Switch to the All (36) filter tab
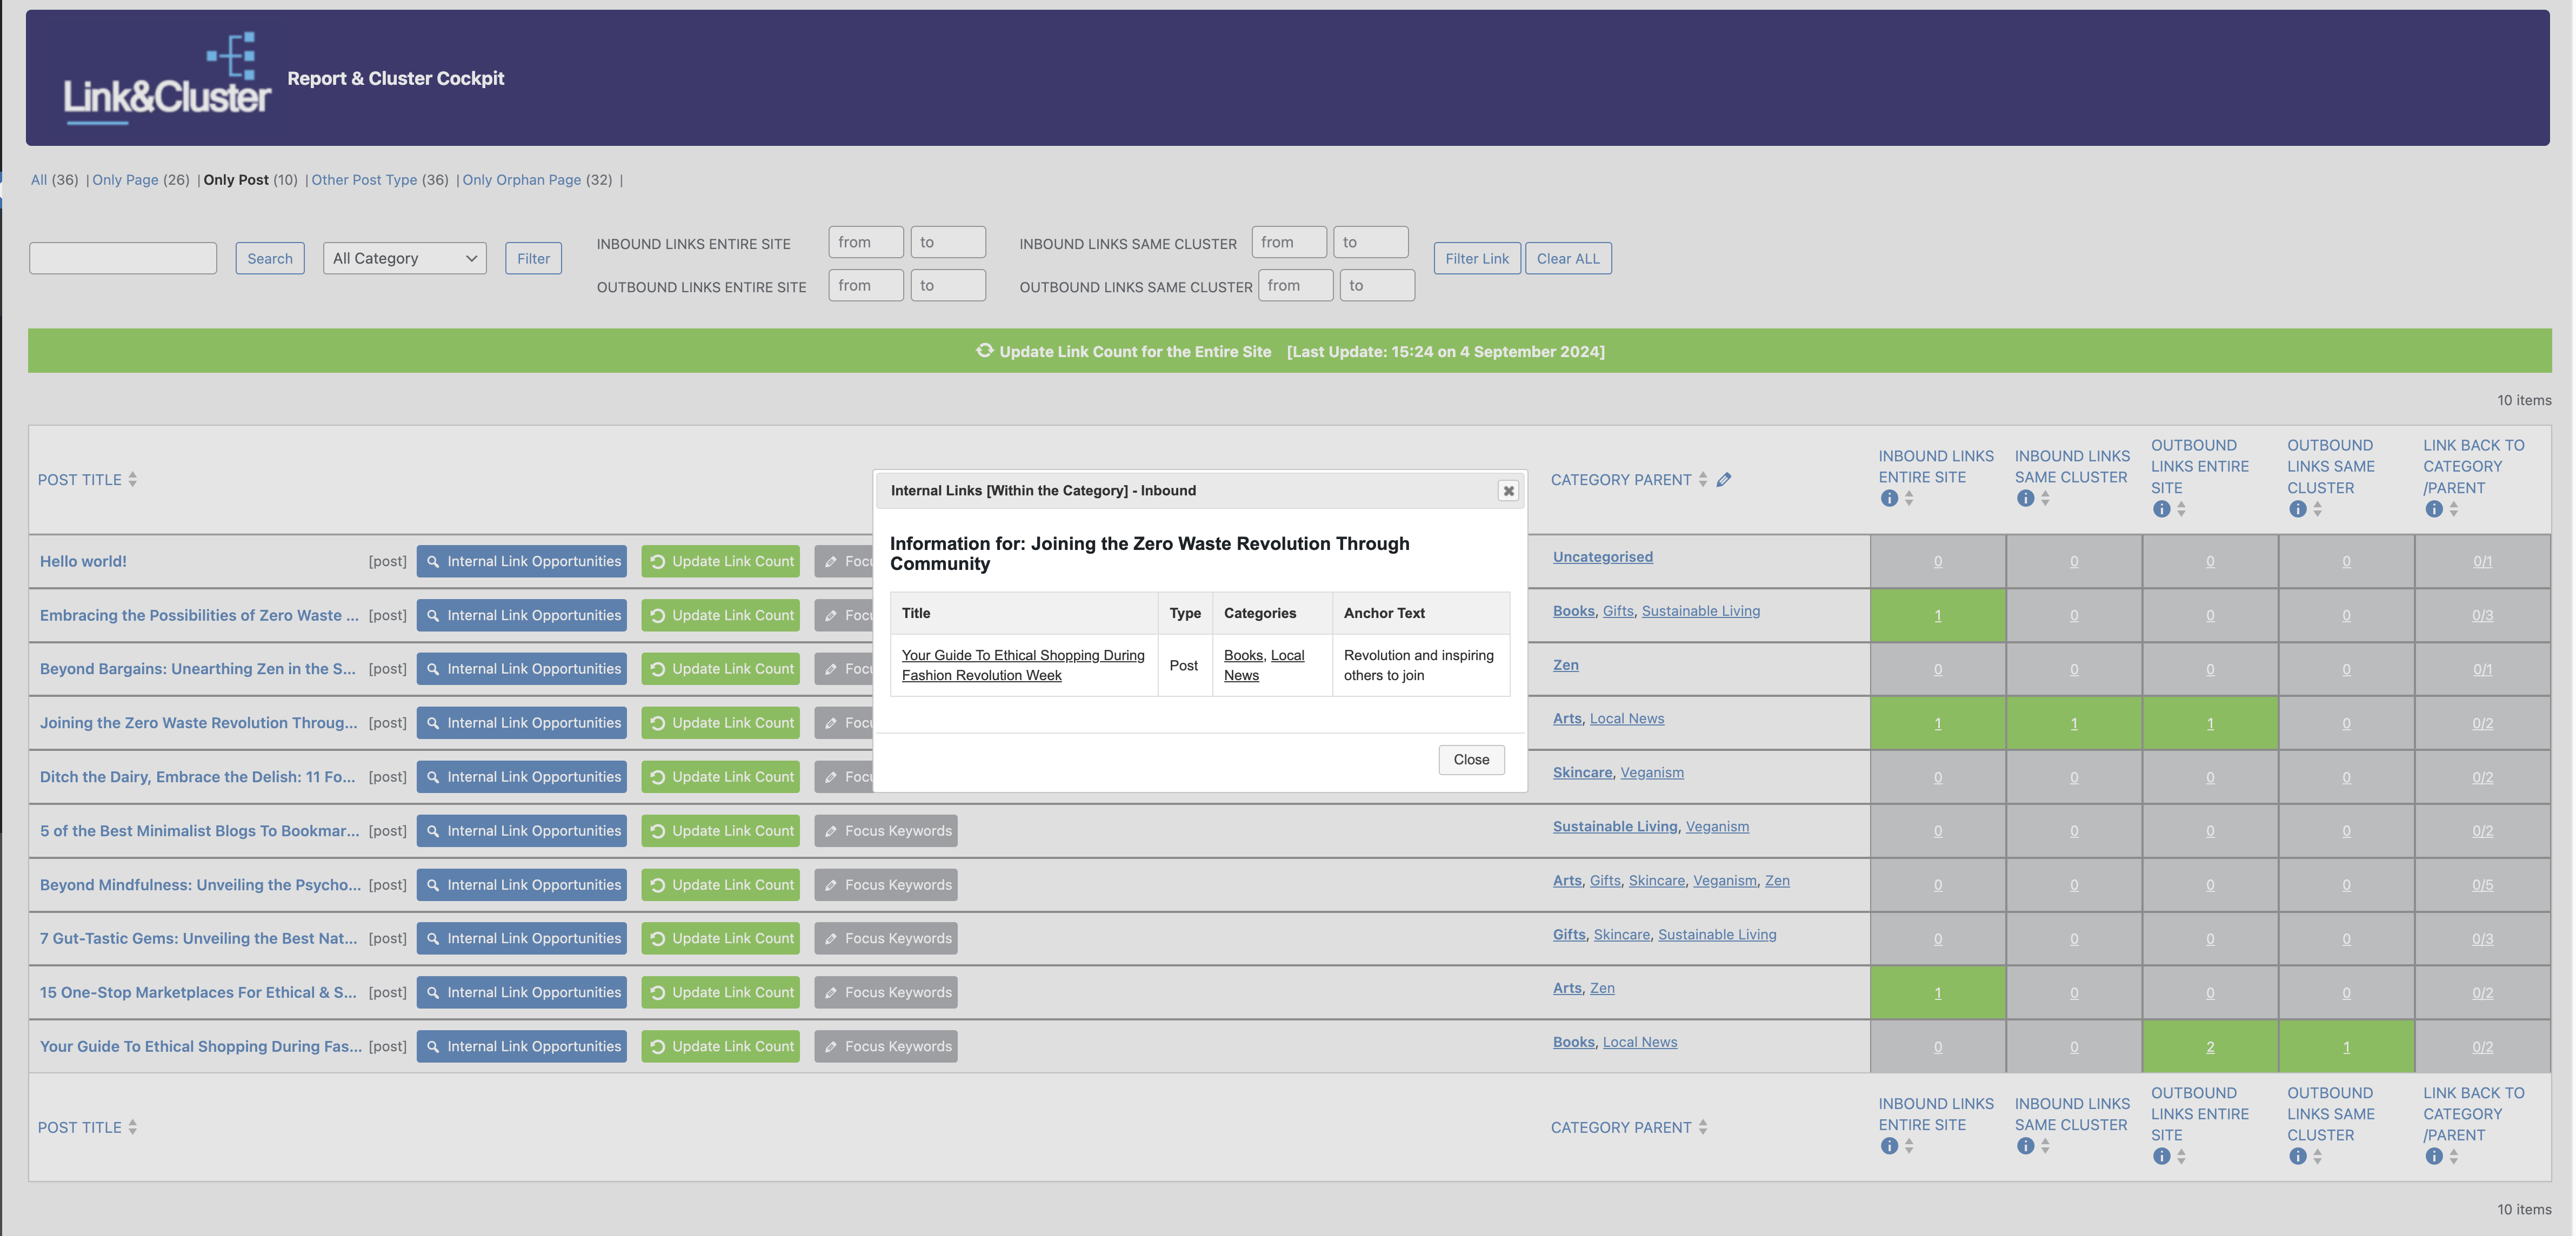The image size is (2576, 1236). point(39,180)
